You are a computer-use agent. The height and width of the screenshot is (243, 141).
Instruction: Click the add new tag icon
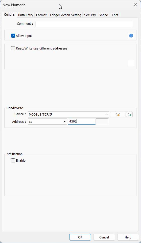(x=129, y=114)
